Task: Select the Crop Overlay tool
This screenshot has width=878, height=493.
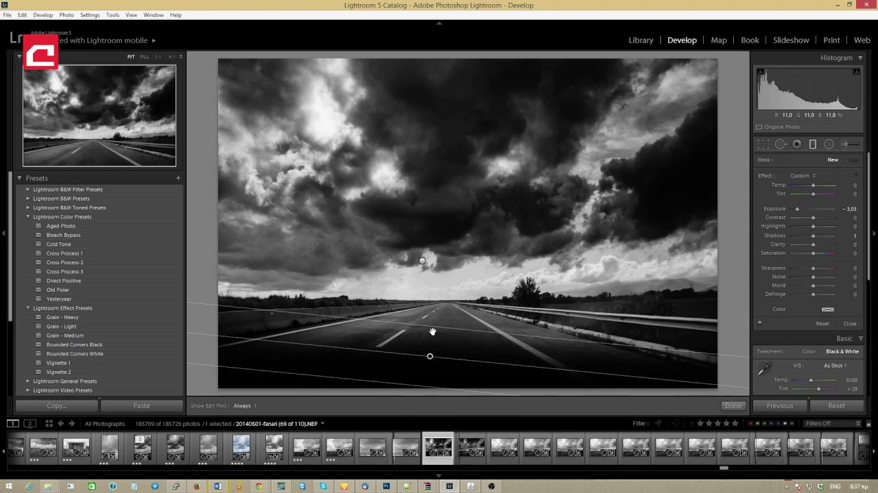Action: point(763,144)
